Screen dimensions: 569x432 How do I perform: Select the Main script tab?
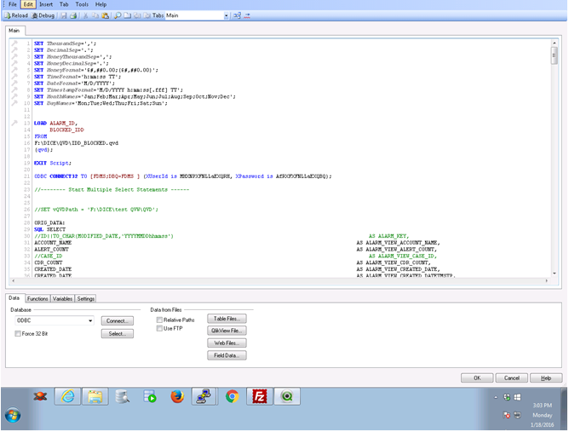14,31
